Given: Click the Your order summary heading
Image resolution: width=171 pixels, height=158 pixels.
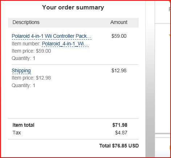Looking at the screenshot, I should click(73, 7).
